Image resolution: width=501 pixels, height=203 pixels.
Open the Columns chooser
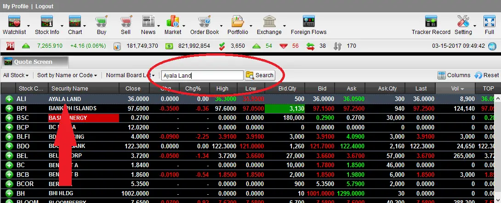coord(454,75)
